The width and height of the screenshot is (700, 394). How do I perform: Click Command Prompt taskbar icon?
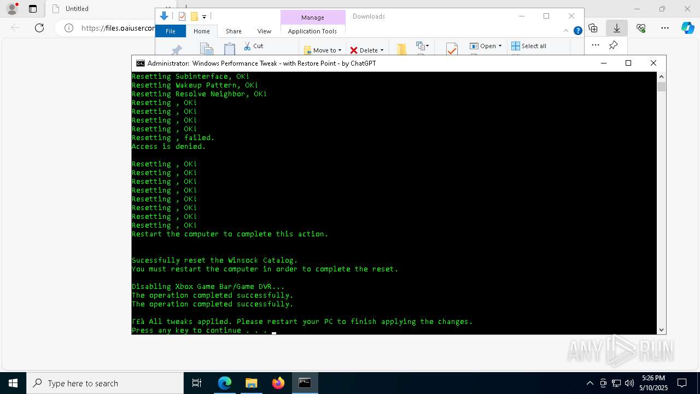pos(305,383)
